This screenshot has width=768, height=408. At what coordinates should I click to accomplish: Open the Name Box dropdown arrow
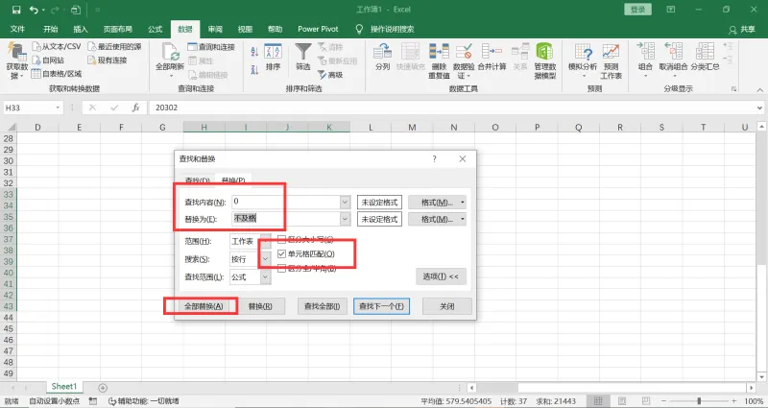point(58,108)
